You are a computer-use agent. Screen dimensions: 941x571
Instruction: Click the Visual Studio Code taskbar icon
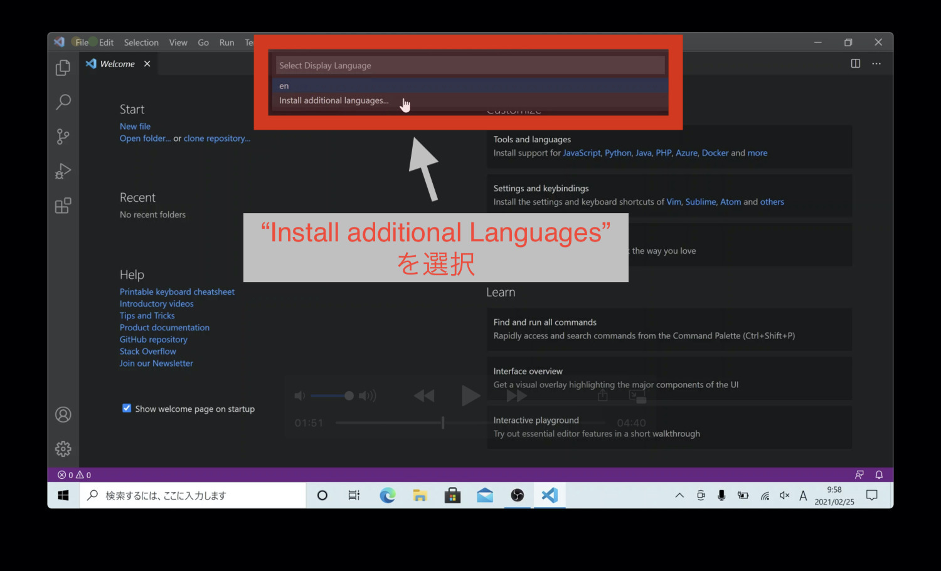(x=550, y=495)
